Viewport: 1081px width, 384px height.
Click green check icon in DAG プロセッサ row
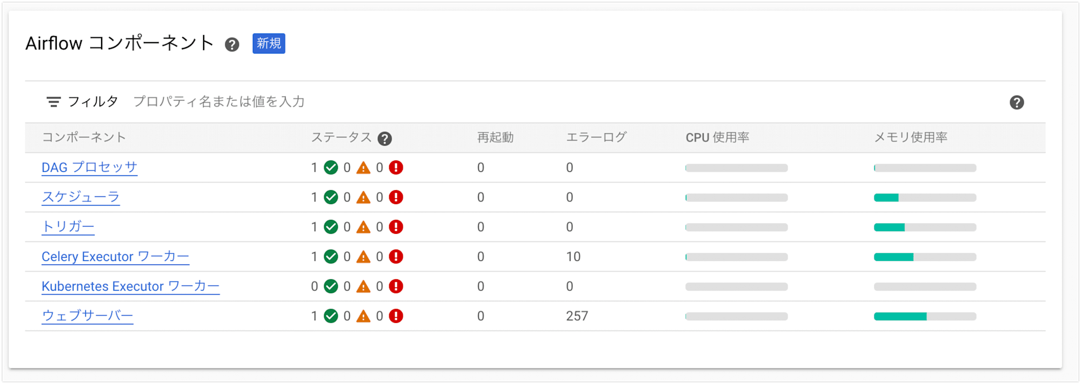[x=331, y=167]
